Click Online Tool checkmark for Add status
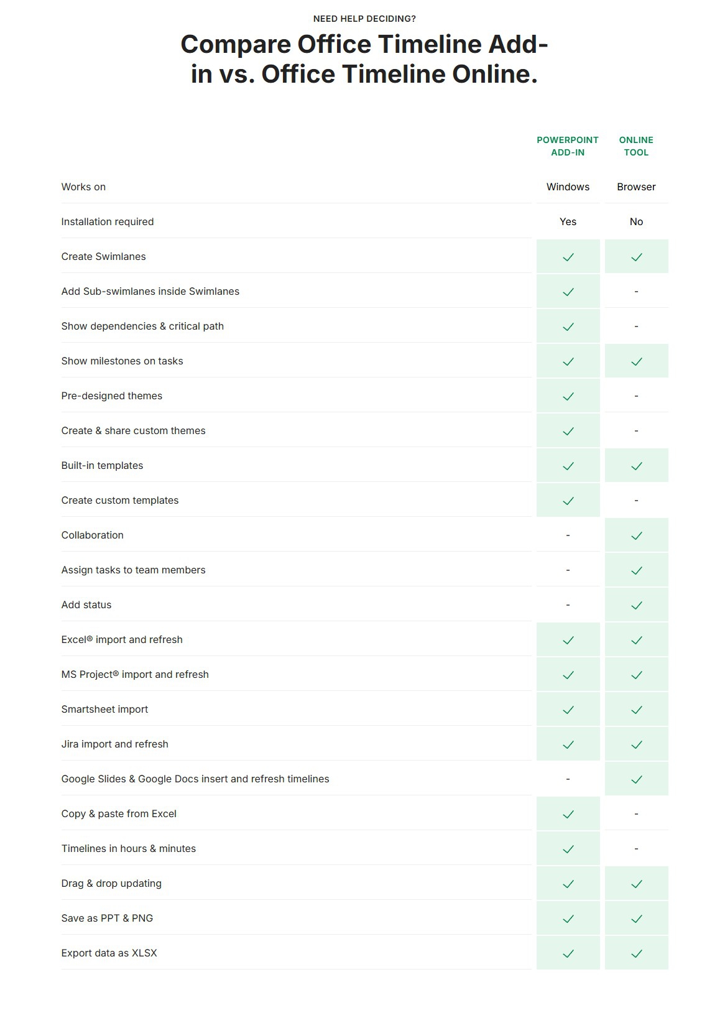Image resolution: width=702 pixels, height=1023 pixels. point(636,605)
